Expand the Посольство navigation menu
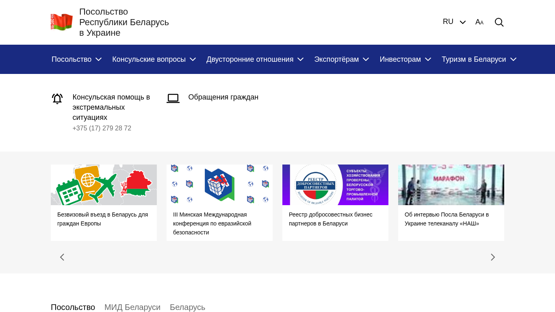 click(x=76, y=59)
